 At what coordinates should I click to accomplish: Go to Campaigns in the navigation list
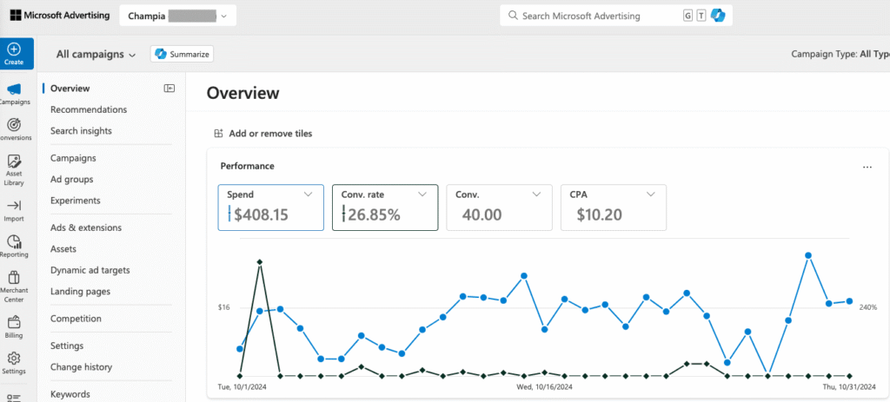point(73,158)
